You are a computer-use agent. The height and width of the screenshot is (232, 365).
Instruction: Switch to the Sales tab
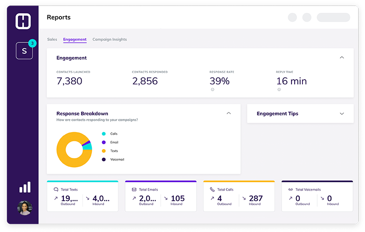point(52,40)
